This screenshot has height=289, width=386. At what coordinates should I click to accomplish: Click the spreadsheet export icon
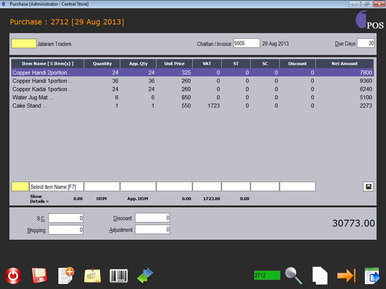[372, 276]
